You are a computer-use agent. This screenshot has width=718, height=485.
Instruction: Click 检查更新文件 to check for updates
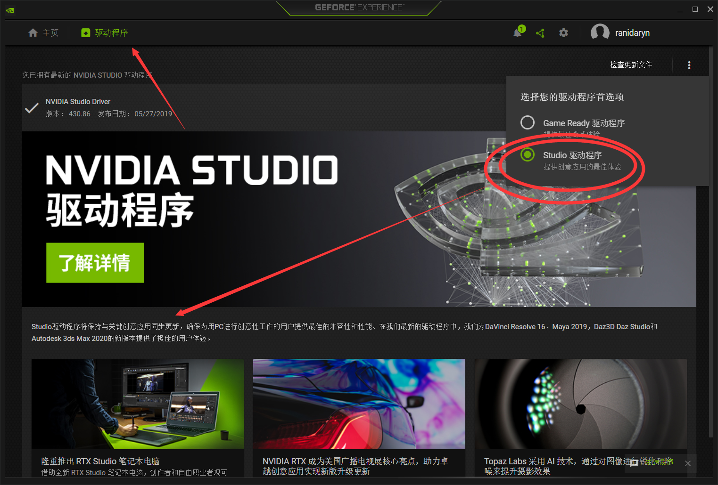click(x=631, y=65)
